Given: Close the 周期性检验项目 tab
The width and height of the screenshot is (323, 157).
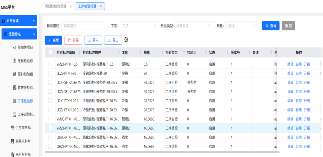Looking at the screenshot, I should point(70,6).
